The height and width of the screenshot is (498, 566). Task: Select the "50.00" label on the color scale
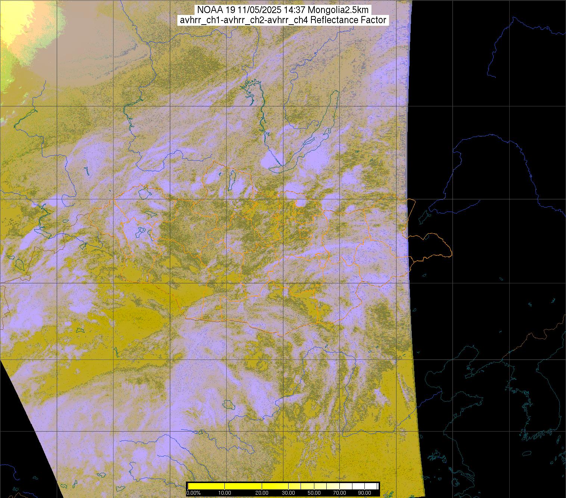tap(315, 493)
